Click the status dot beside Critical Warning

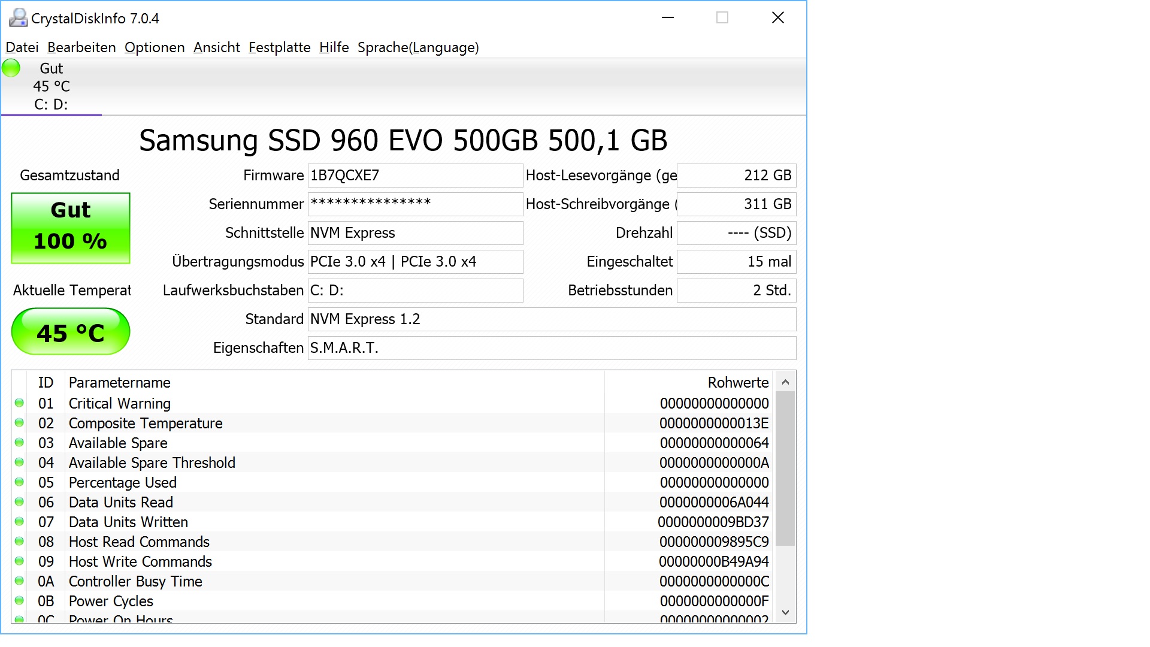click(x=19, y=403)
